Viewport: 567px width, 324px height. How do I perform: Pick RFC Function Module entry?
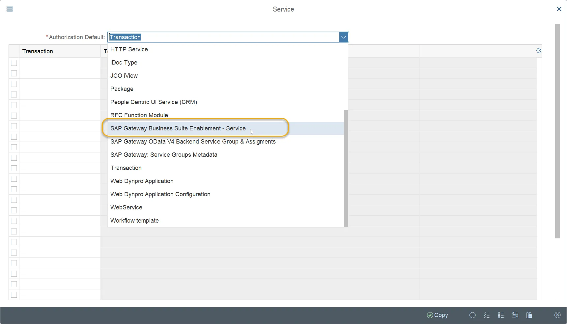[226, 115]
